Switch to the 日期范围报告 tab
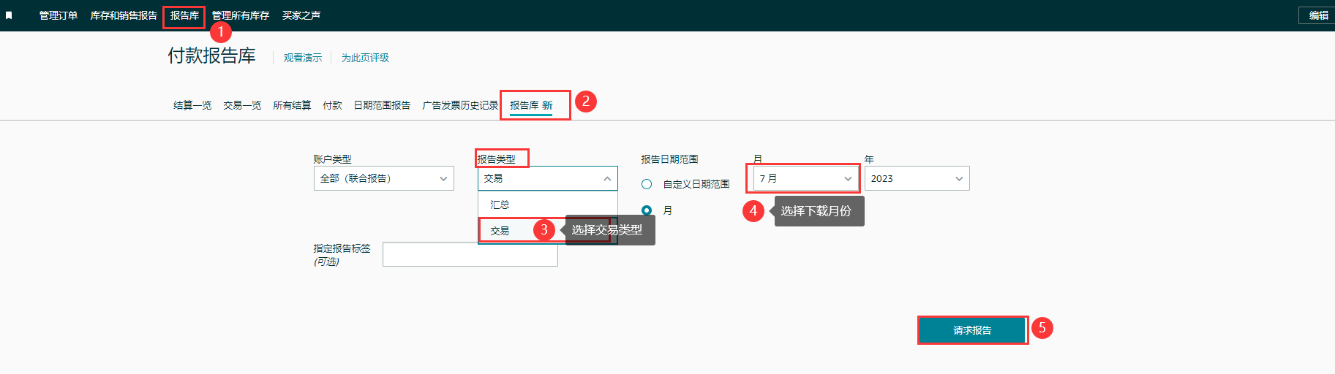 point(382,105)
